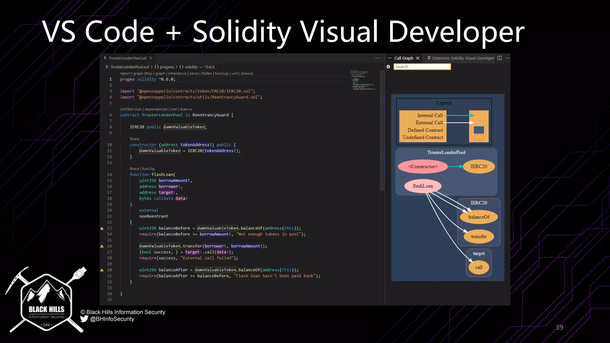Screen dimensions: 610x343
Task: Click the flashLoan function name in code
Action: (x=162, y=174)
